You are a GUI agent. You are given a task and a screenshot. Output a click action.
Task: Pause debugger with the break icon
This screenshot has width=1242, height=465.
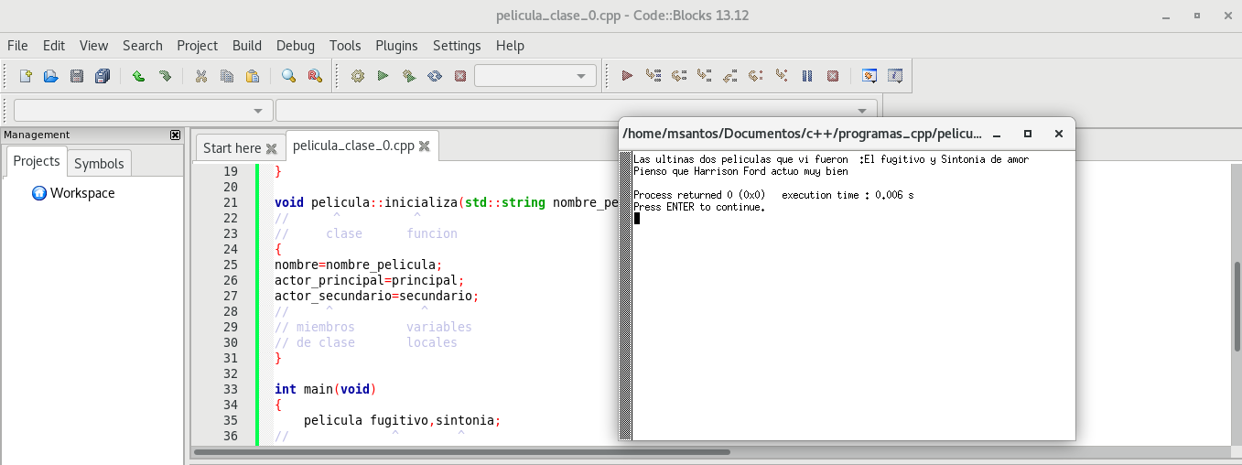click(x=807, y=76)
